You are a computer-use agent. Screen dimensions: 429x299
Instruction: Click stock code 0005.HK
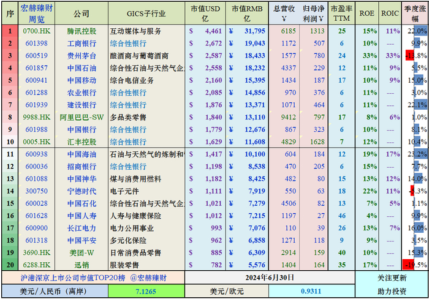point(36,142)
